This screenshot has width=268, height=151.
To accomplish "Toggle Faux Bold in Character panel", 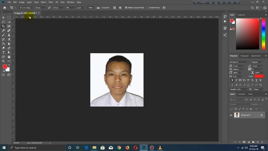I will click(232, 80).
